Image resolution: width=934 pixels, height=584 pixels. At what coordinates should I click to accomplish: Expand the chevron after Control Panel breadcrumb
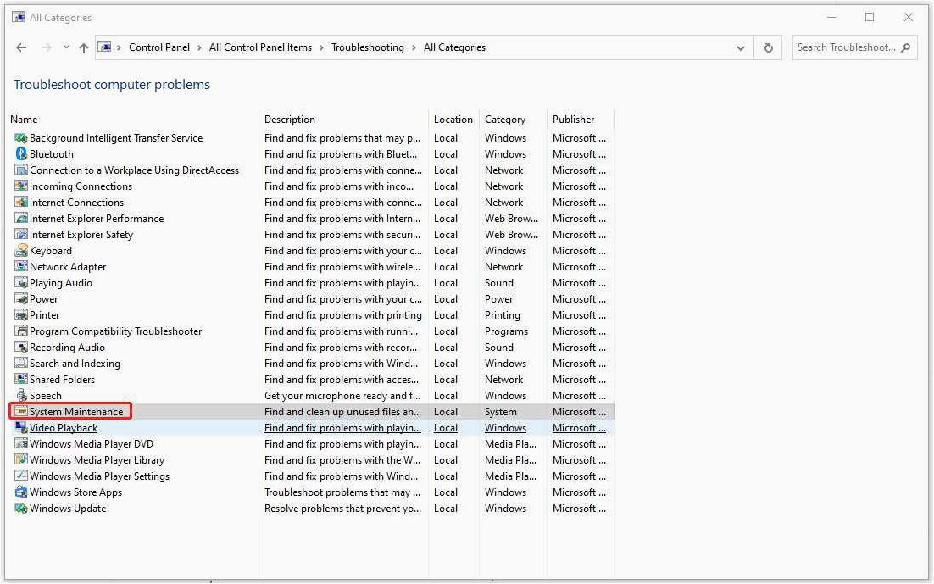pyautogui.click(x=199, y=47)
